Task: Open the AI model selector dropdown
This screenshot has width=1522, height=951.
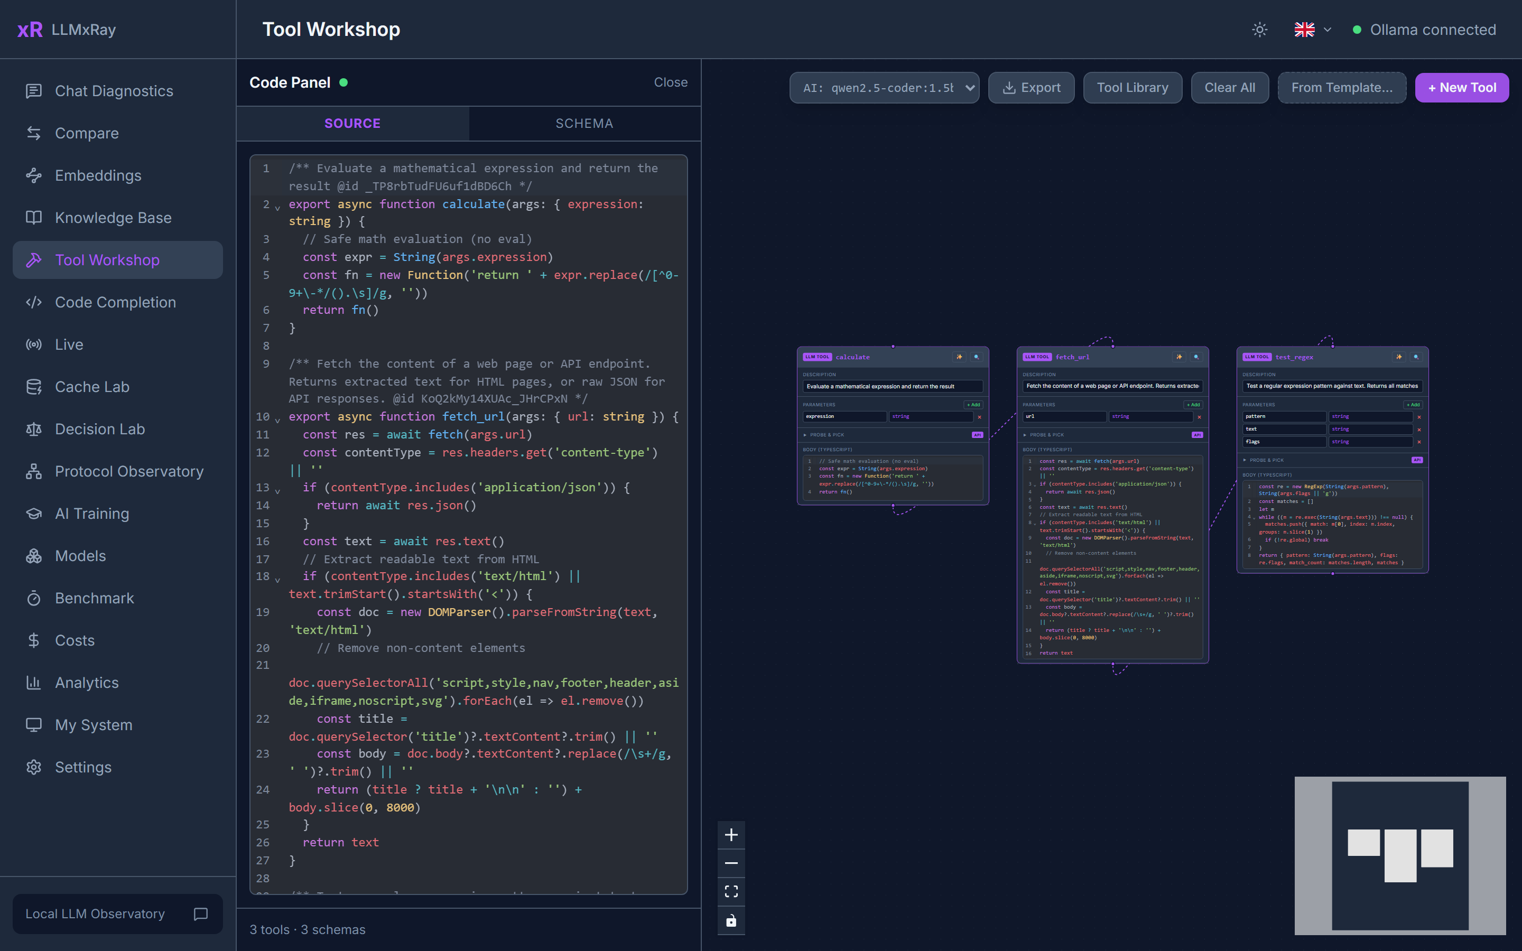Action: click(x=884, y=87)
